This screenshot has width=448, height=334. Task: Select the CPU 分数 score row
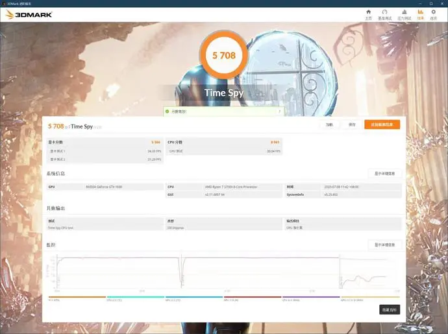pos(224,142)
